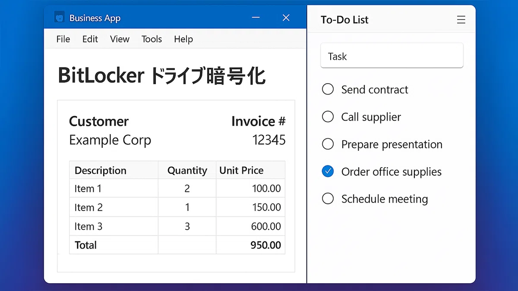Uncheck Order office supplies task

328,172
